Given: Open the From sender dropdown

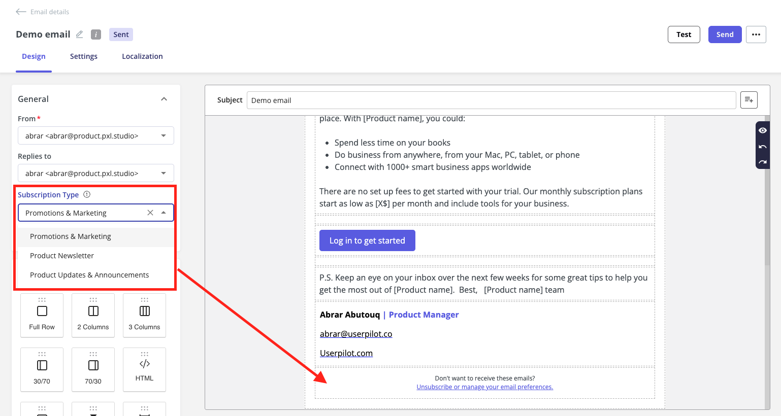Looking at the screenshot, I should pos(96,135).
